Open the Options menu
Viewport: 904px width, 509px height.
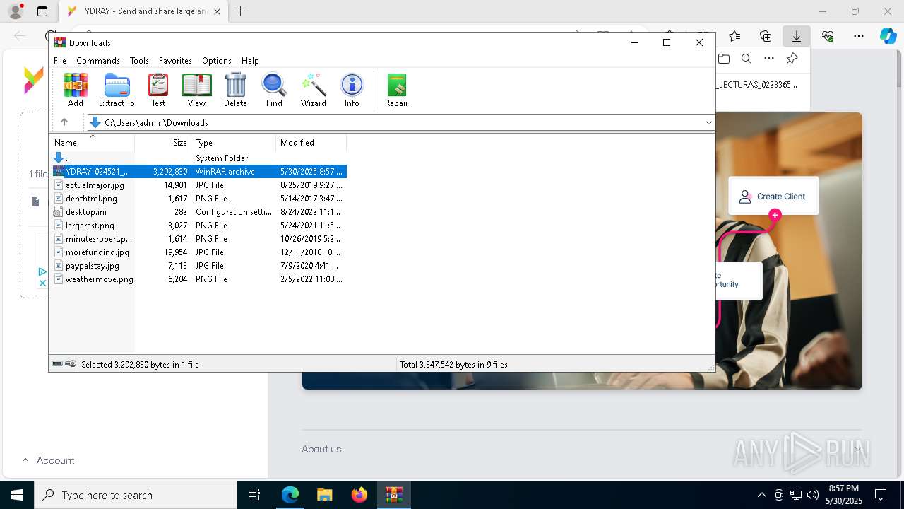click(x=217, y=61)
